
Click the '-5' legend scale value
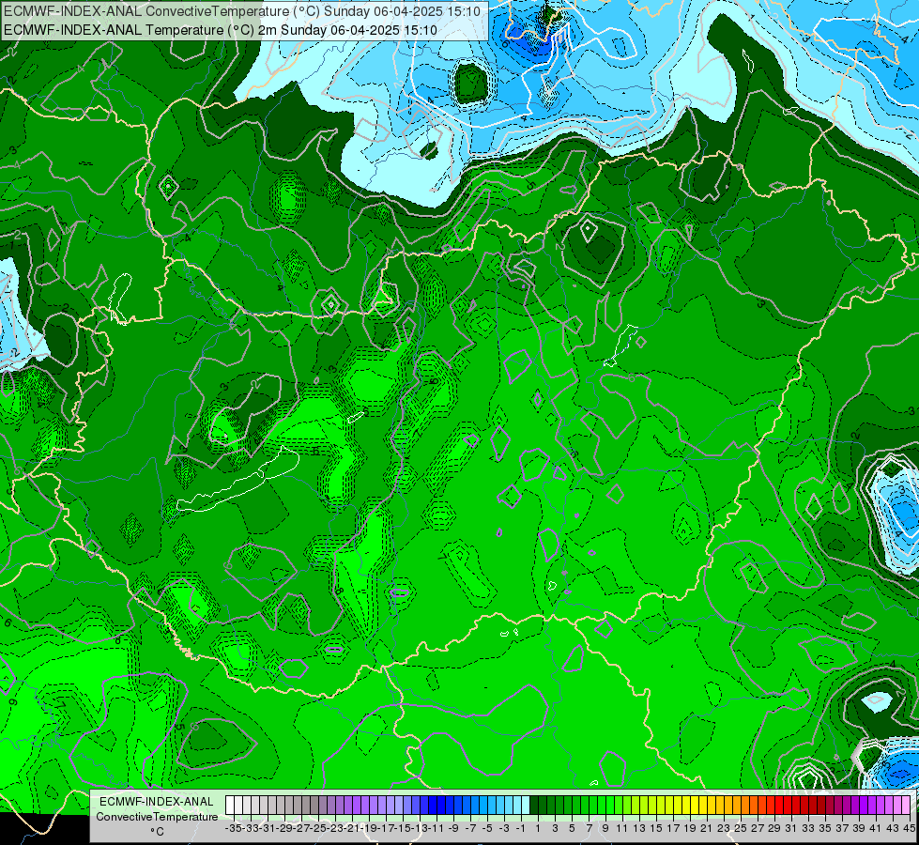(x=487, y=828)
